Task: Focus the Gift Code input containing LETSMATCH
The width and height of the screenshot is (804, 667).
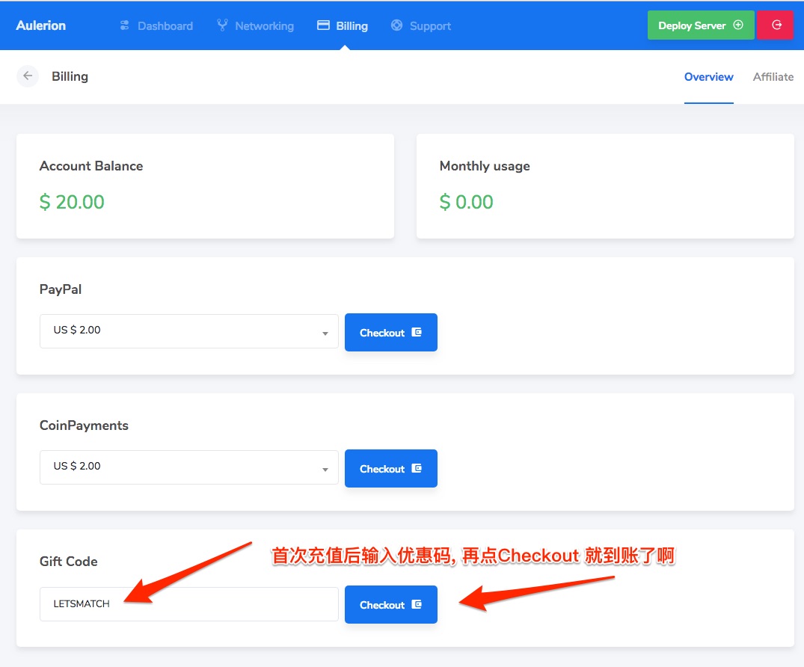Action: point(188,604)
